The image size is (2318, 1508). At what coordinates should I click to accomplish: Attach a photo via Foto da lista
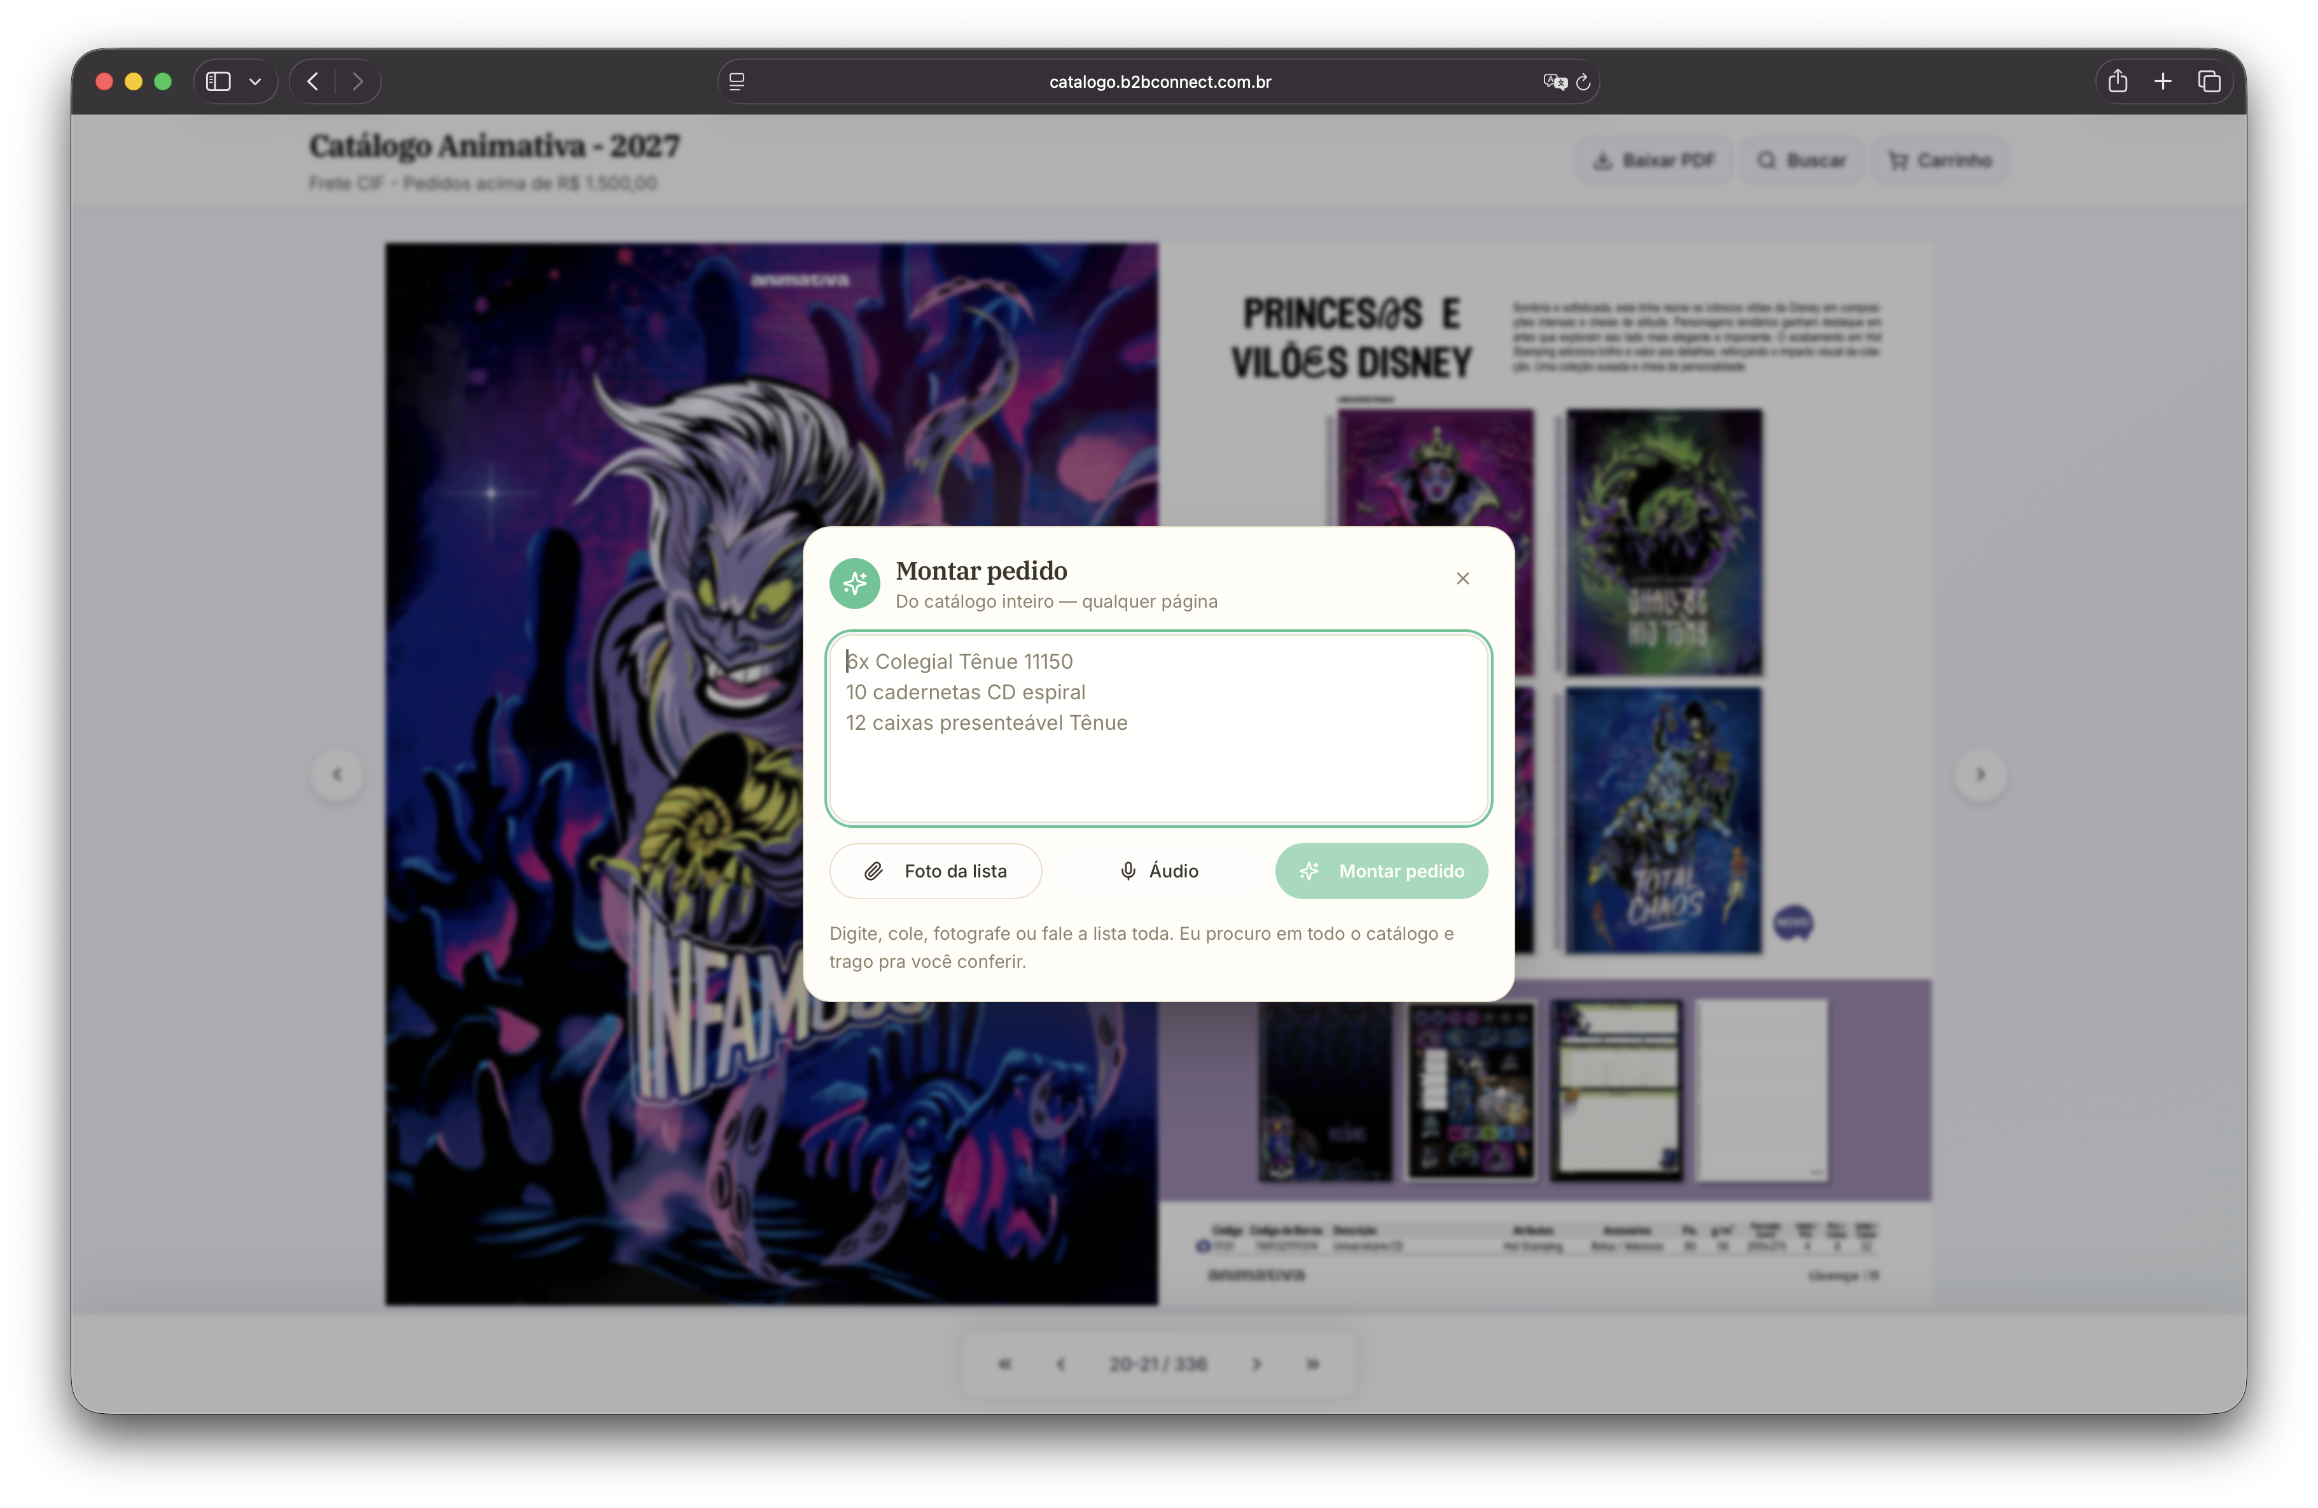click(x=935, y=871)
